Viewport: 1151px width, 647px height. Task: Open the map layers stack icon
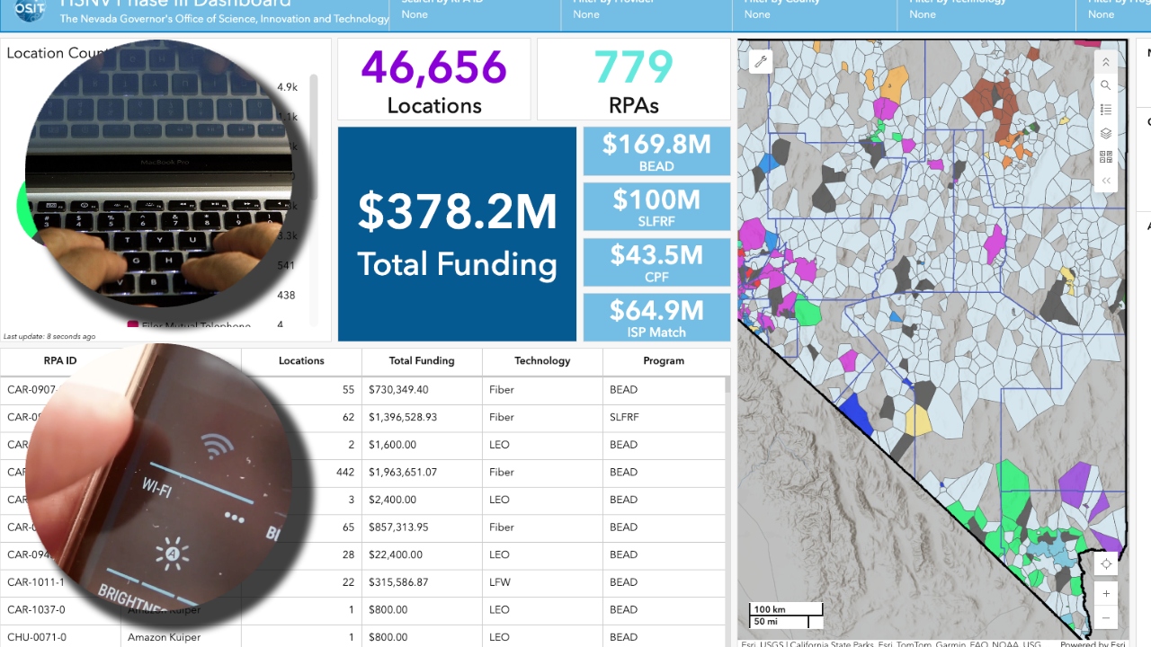(1106, 133)
